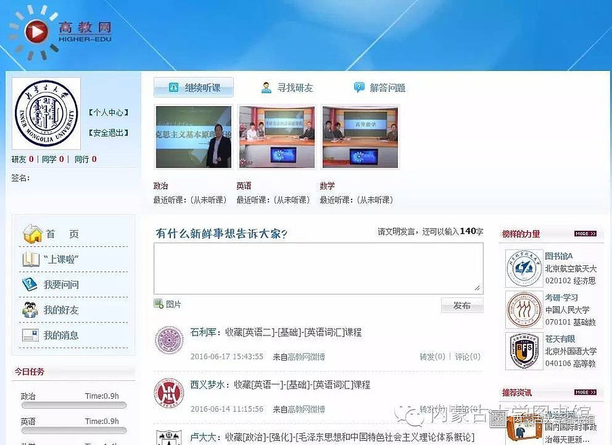Screen dimensions: 612x445
Task: Click into the new post text box
Action: 318,268
